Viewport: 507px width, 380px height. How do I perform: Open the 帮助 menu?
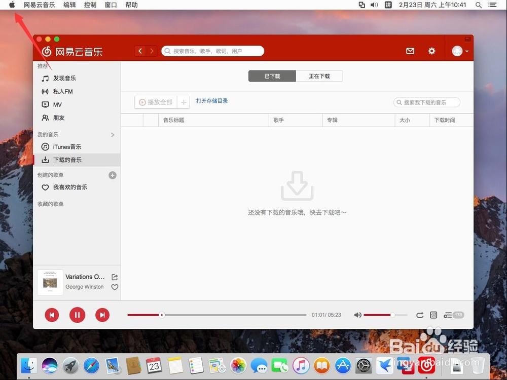click(x=132, y=5)
